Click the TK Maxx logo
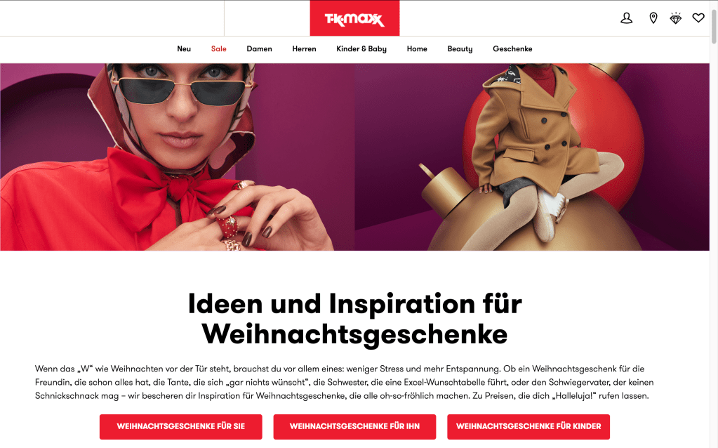The height and width of the screenshot is (448, 718). click(354, 18)
